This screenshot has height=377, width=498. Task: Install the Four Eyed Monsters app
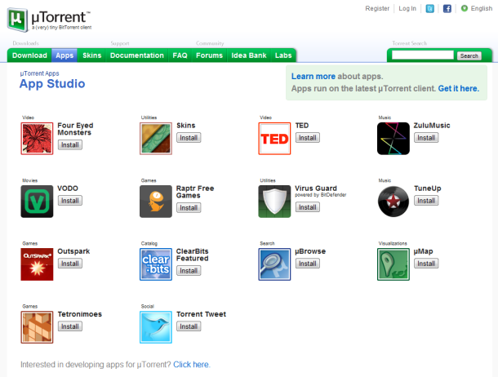click(70, 144)
